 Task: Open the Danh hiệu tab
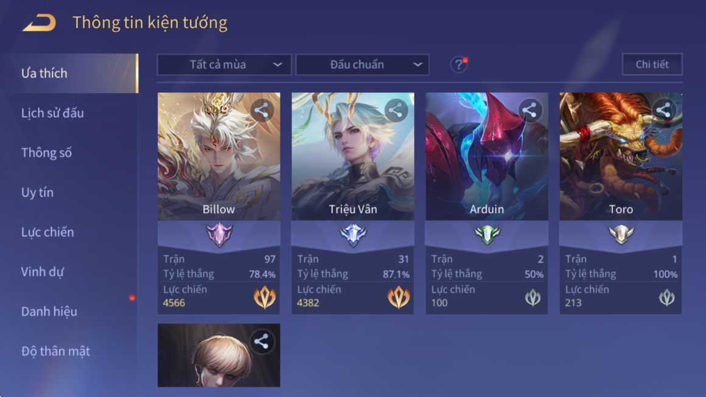tap(49, 311)
